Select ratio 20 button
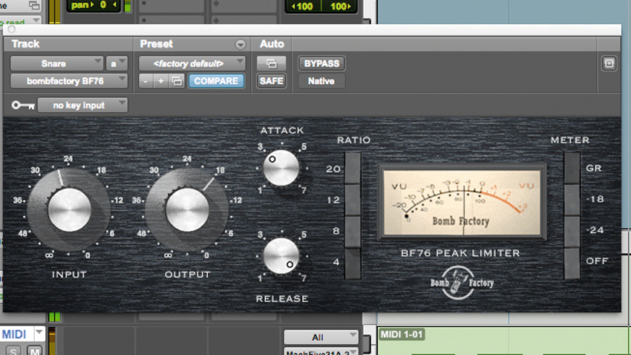Viewport: 631px width, 355px height. click(353, 169)
